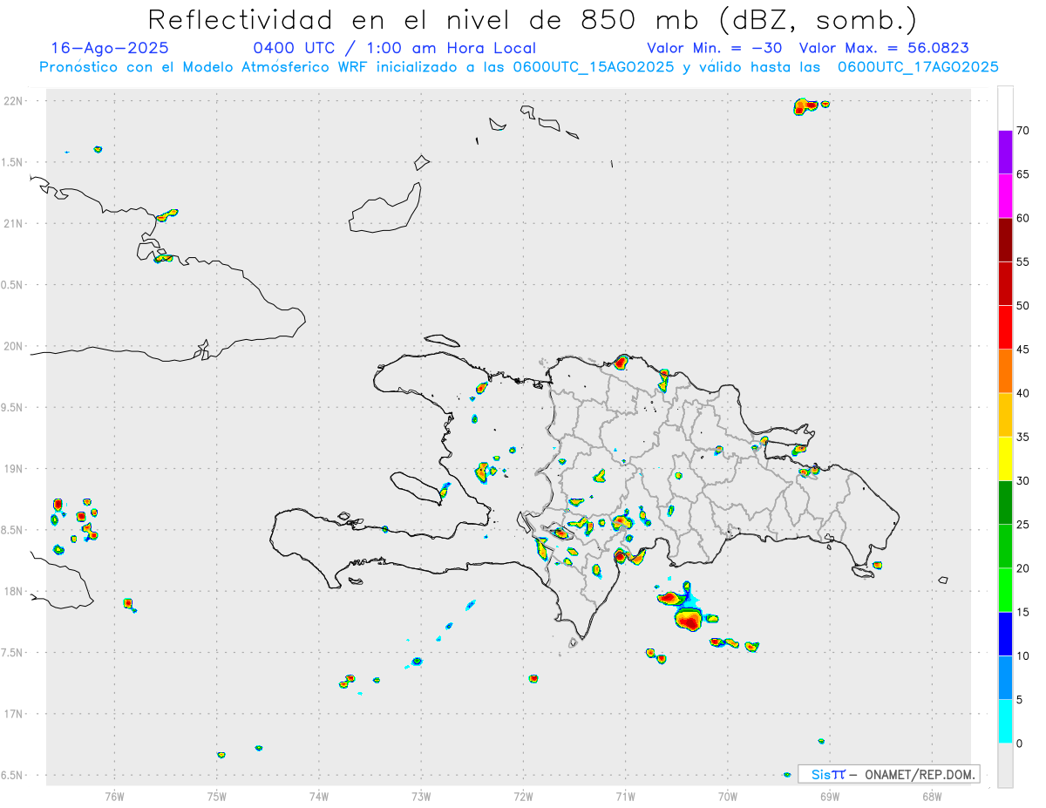Click the '70W' longitude label

(728, 796)
